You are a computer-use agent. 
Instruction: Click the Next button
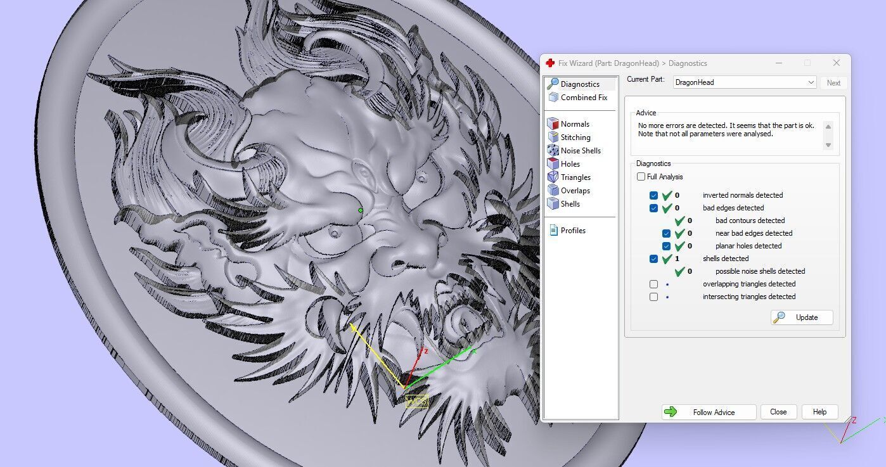point(833,82)
